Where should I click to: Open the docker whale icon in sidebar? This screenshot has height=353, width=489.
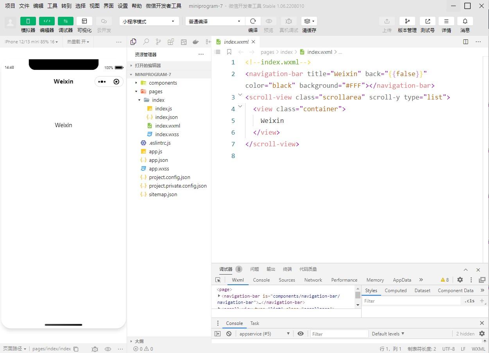coord(196,42)
